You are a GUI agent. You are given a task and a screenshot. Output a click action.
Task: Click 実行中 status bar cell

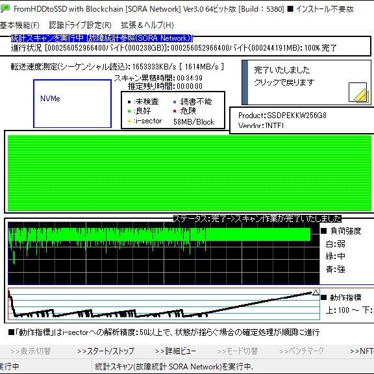45,367
